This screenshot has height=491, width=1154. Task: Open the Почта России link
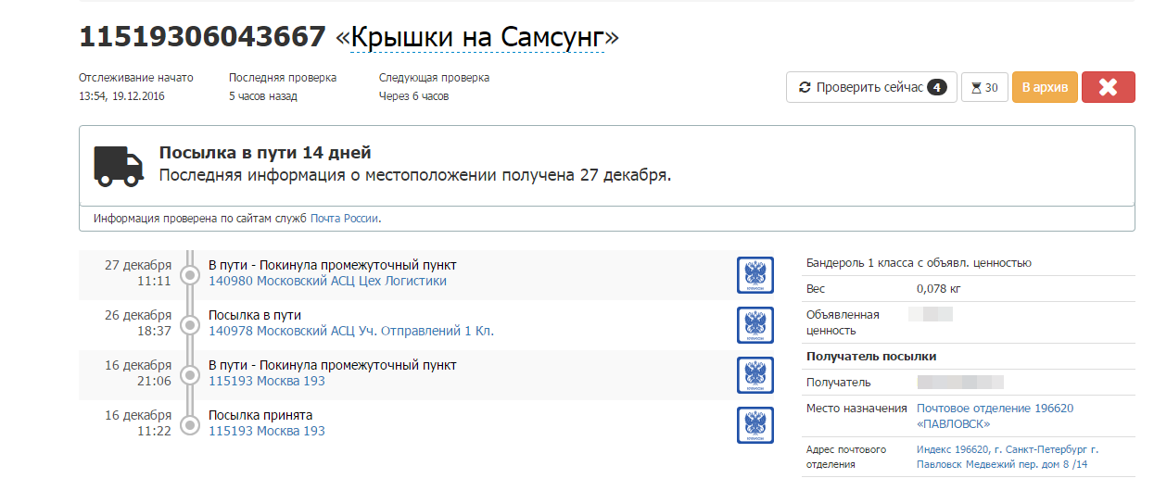[345, 219]
